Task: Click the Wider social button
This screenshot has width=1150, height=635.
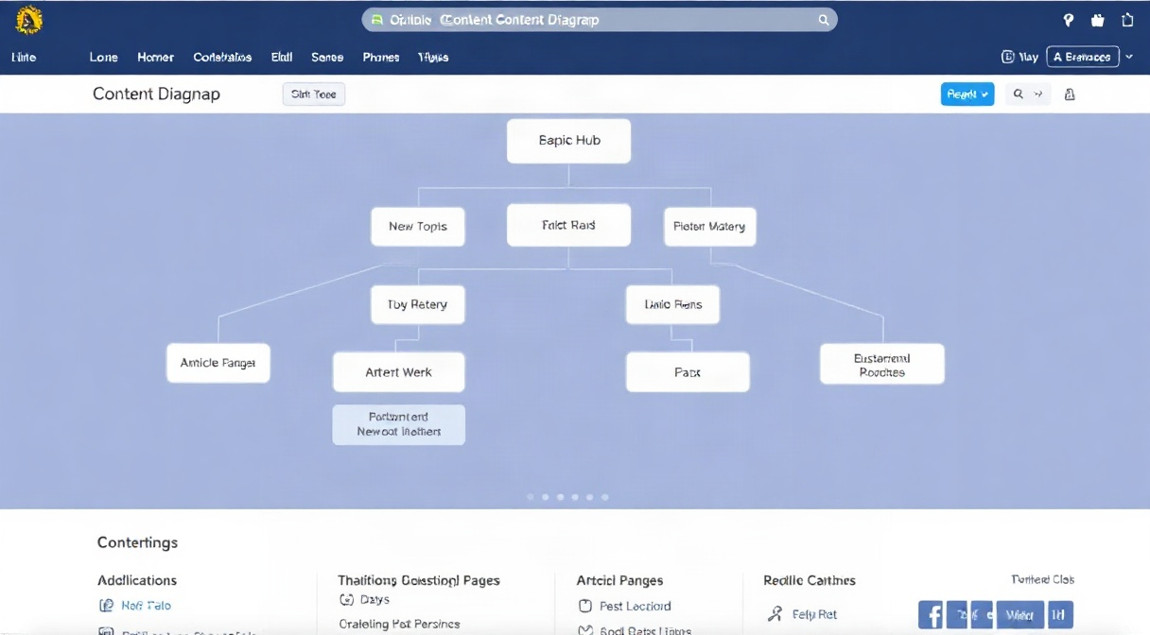Action: (1019, 614)
